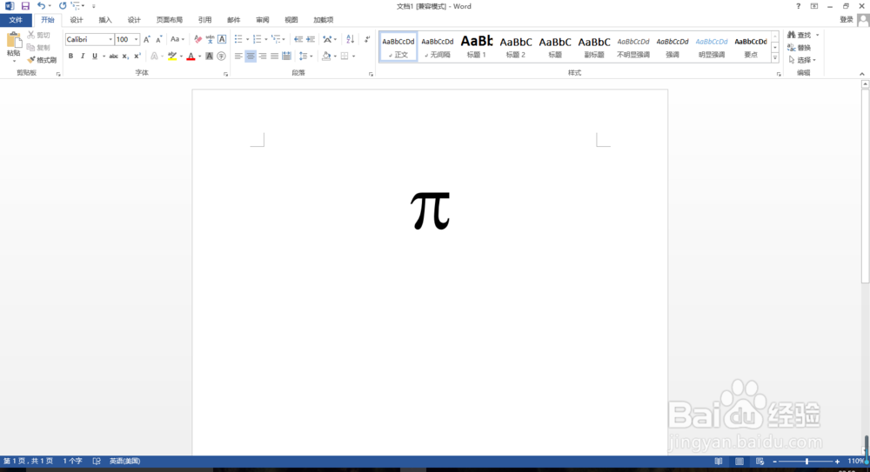Image resolution: width=870 pixels, height=472 pixels.
Task: Apply strikethrough formatting
Action: (113, 56)
